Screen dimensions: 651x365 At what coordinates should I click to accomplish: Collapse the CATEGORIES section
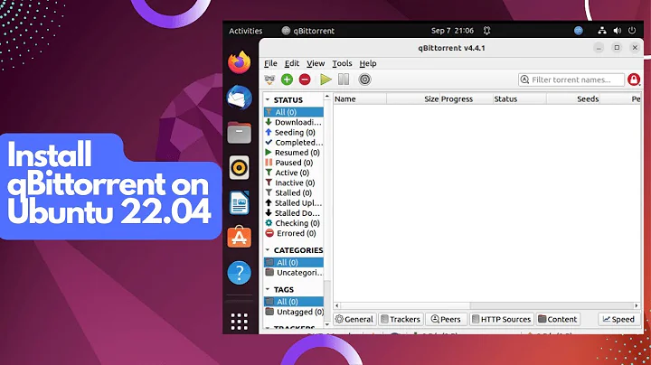[x=268, y=250]
